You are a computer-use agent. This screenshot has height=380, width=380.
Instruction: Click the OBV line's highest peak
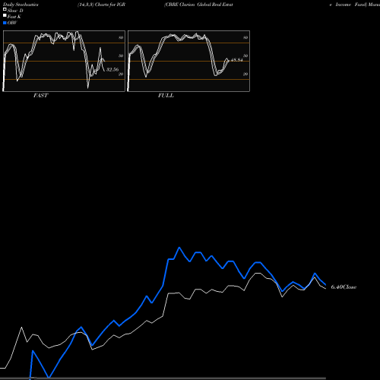179,248
